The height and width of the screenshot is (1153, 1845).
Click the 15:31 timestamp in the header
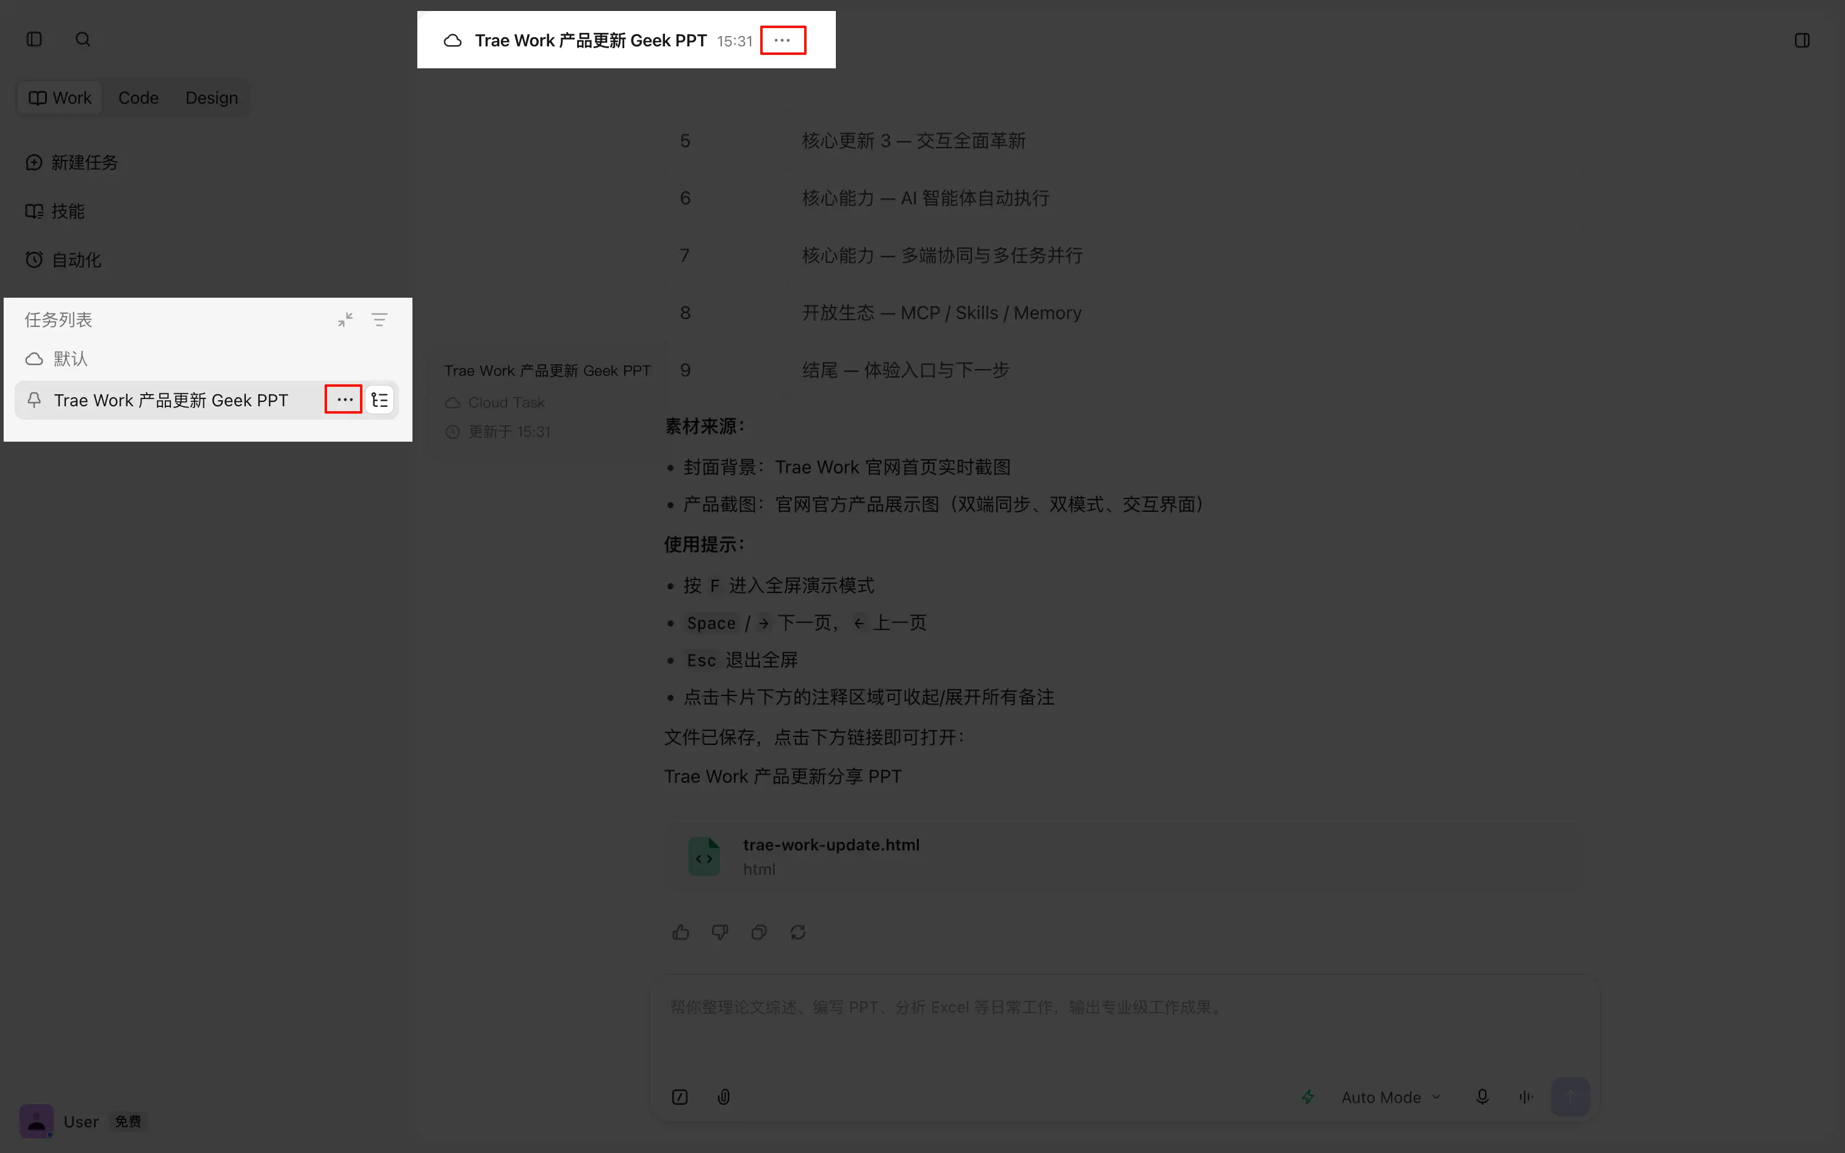click(734, 41)
